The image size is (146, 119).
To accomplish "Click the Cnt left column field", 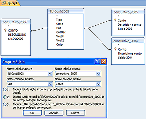I will 30,84.
